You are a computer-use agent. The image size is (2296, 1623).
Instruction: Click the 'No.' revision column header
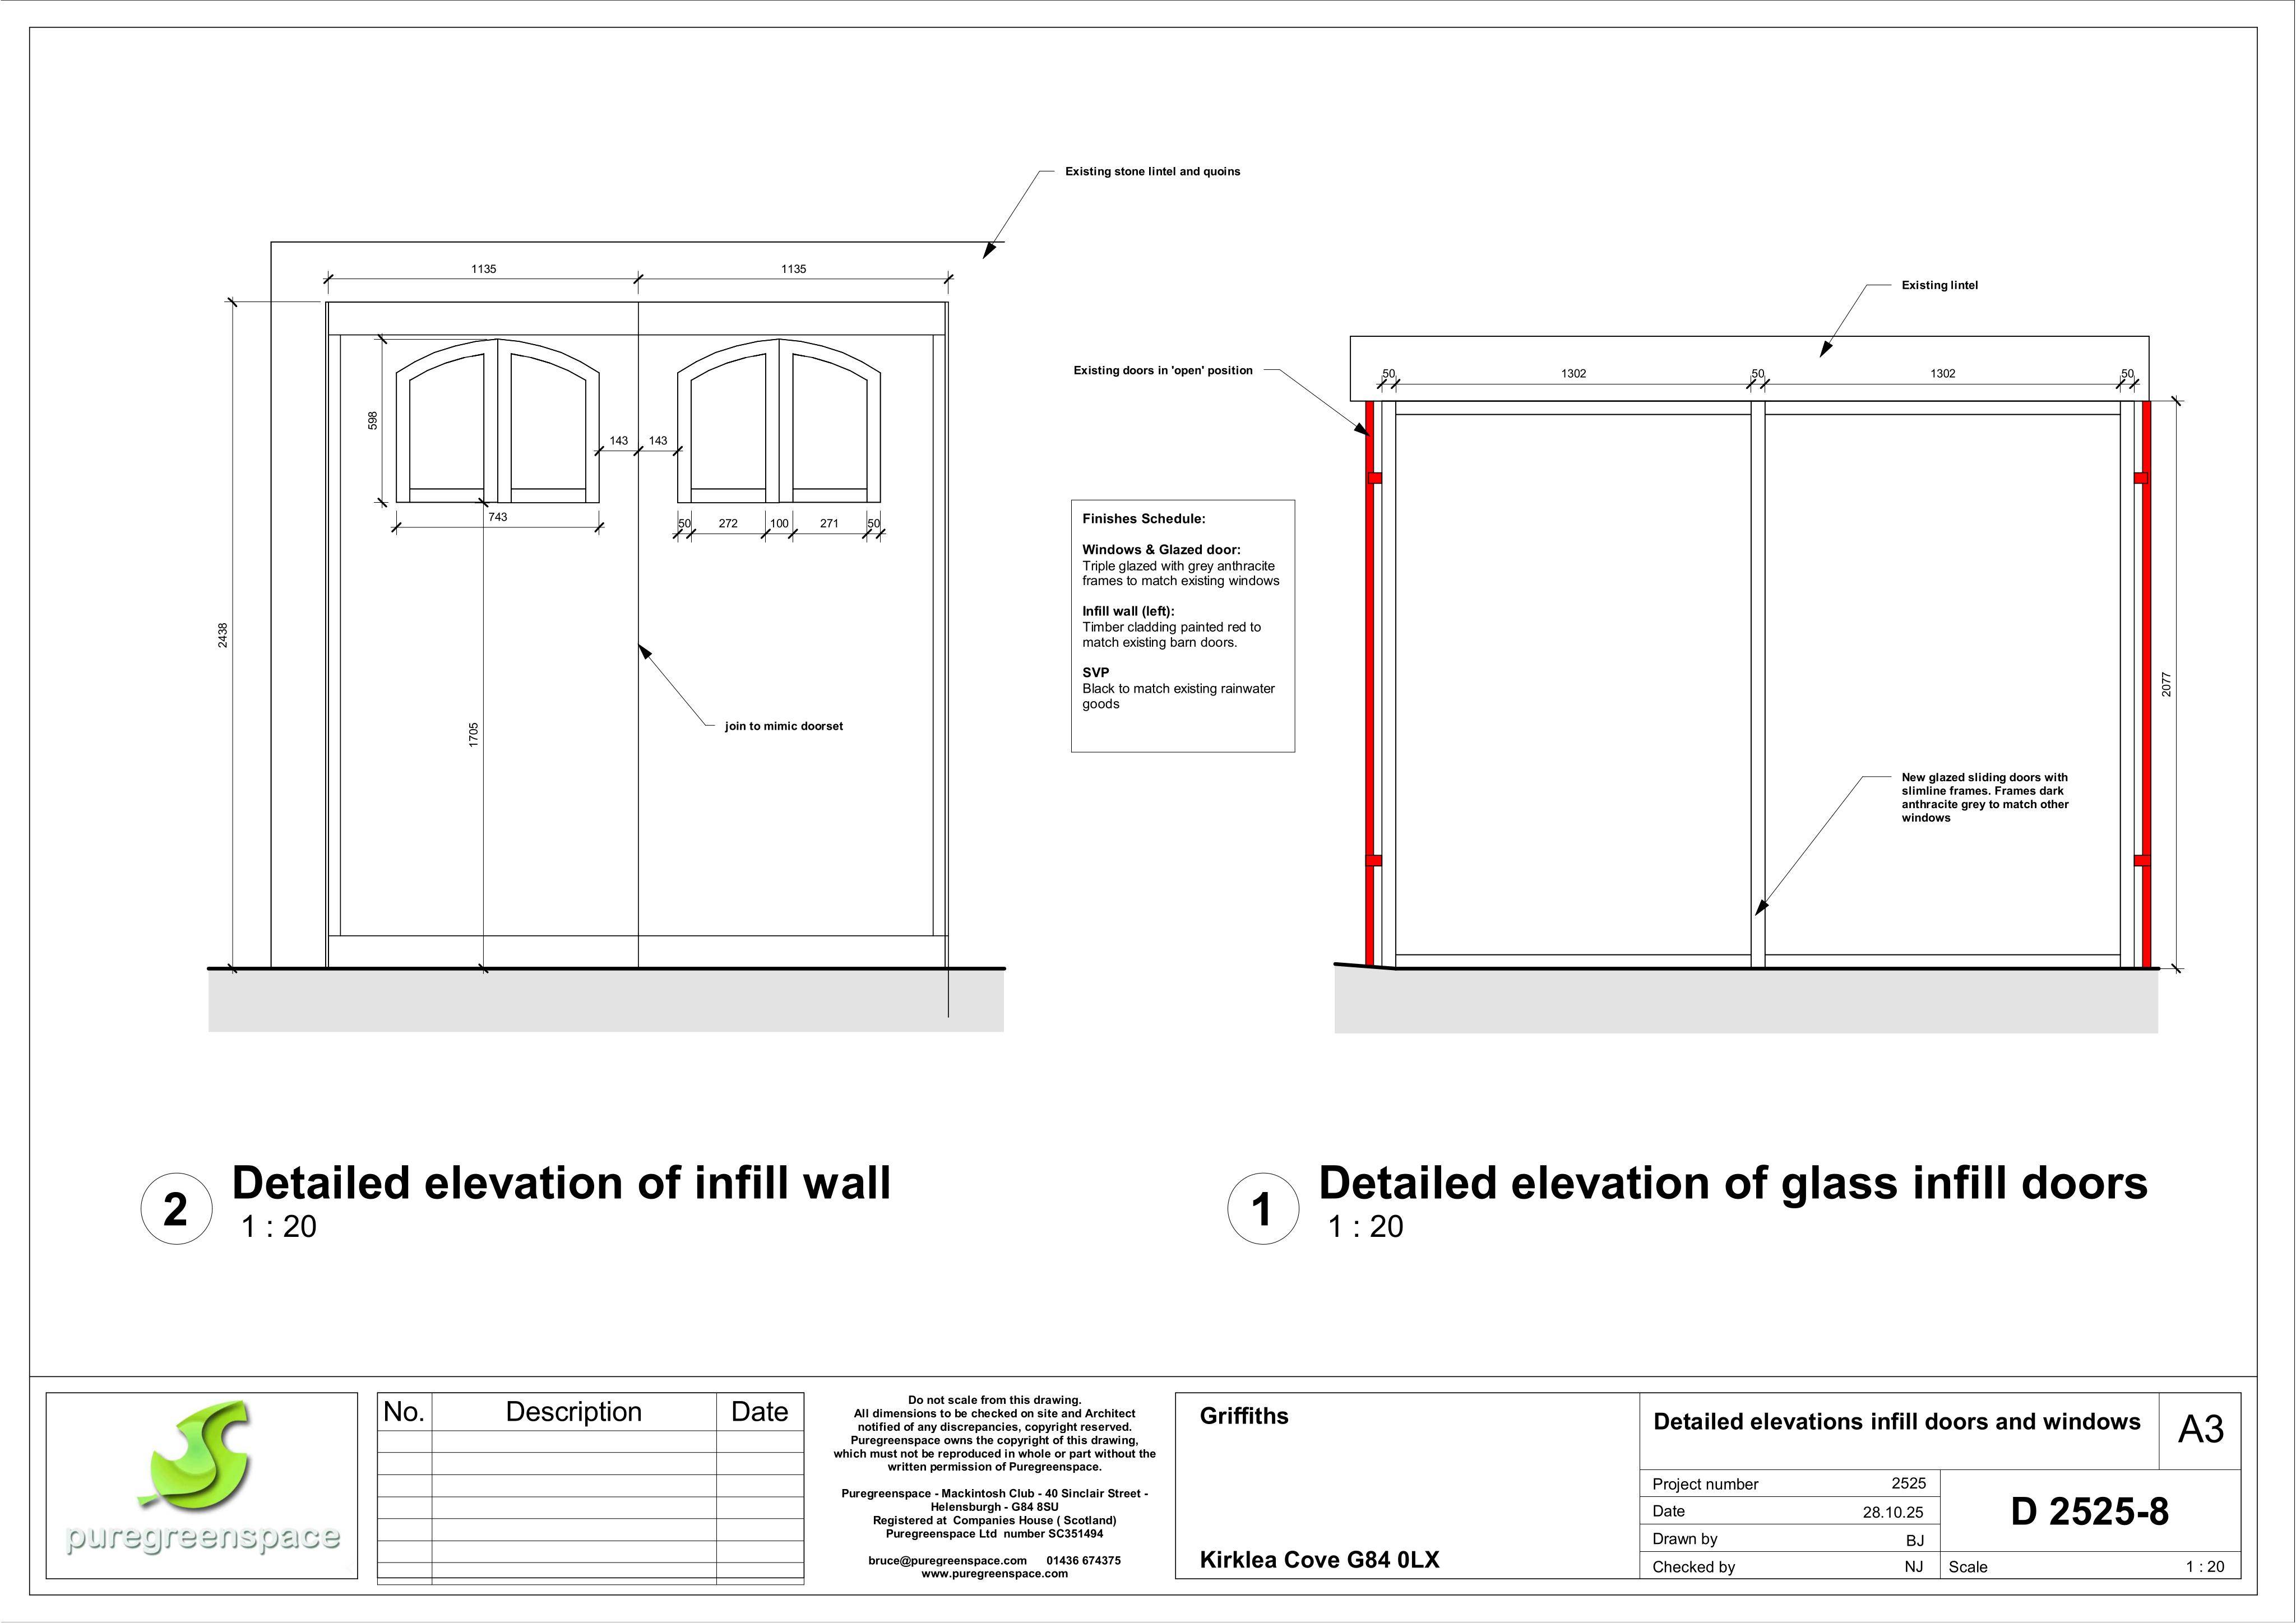pos(404,1412)
